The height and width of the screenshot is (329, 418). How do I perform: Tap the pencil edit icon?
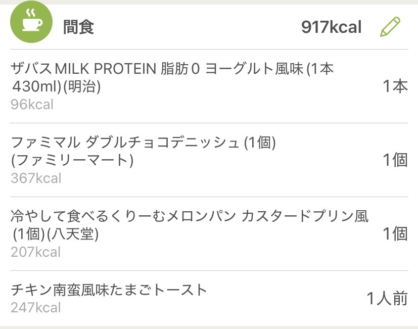coord(390,27)
